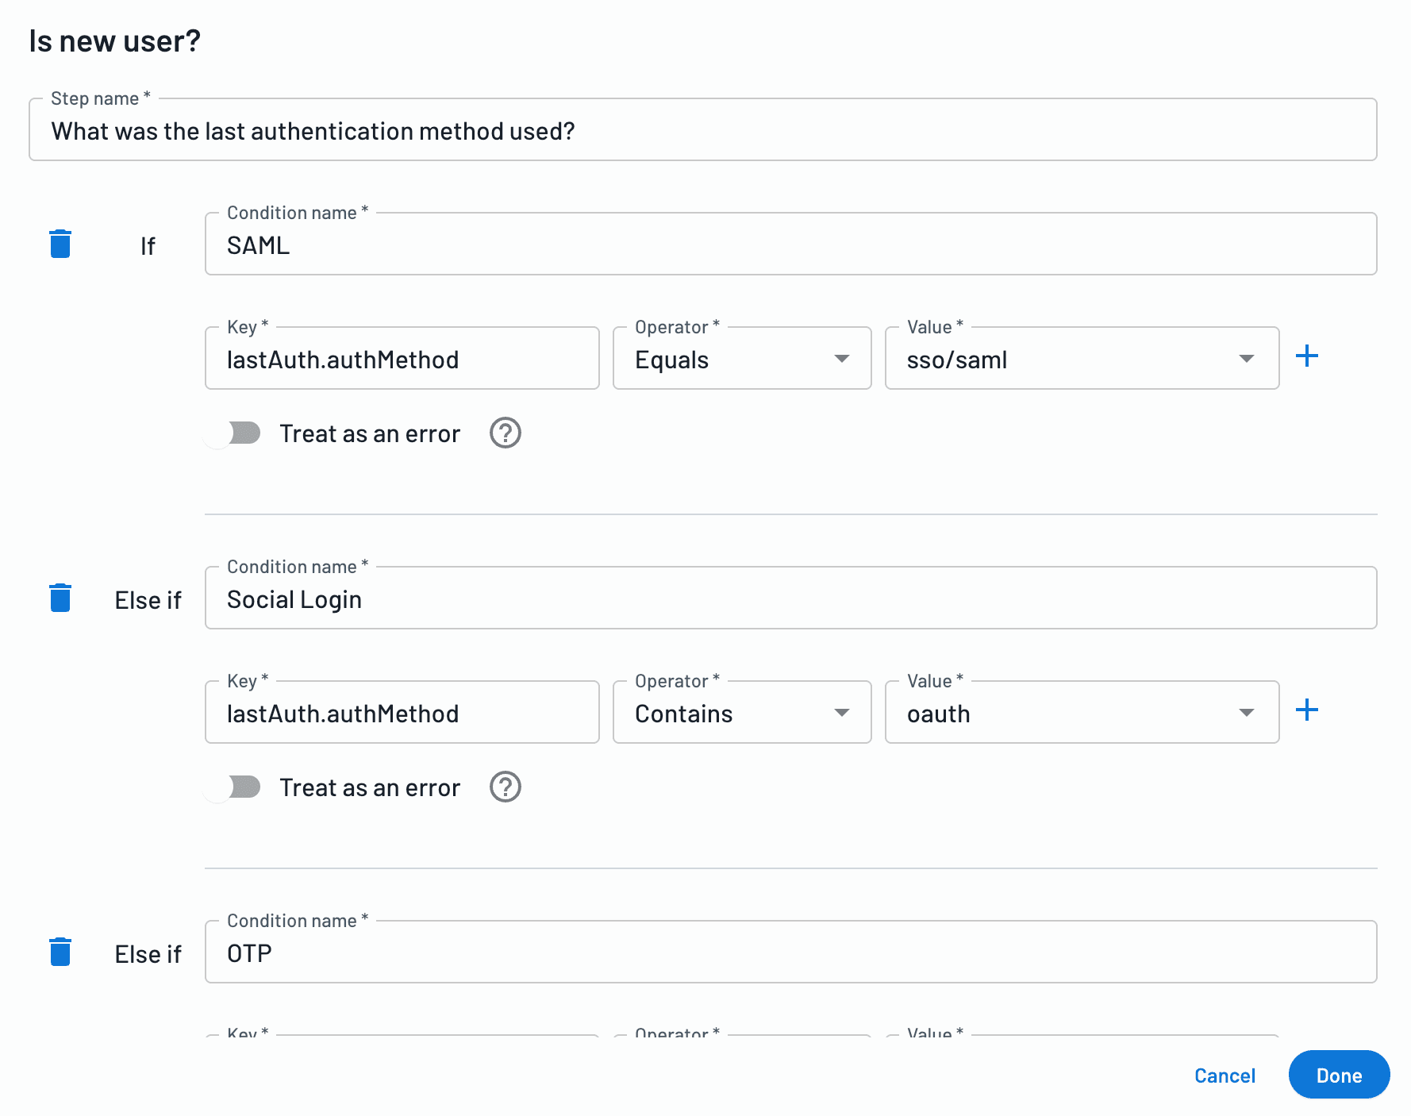
Task: Edit the step name field
Action: [702, 129]
